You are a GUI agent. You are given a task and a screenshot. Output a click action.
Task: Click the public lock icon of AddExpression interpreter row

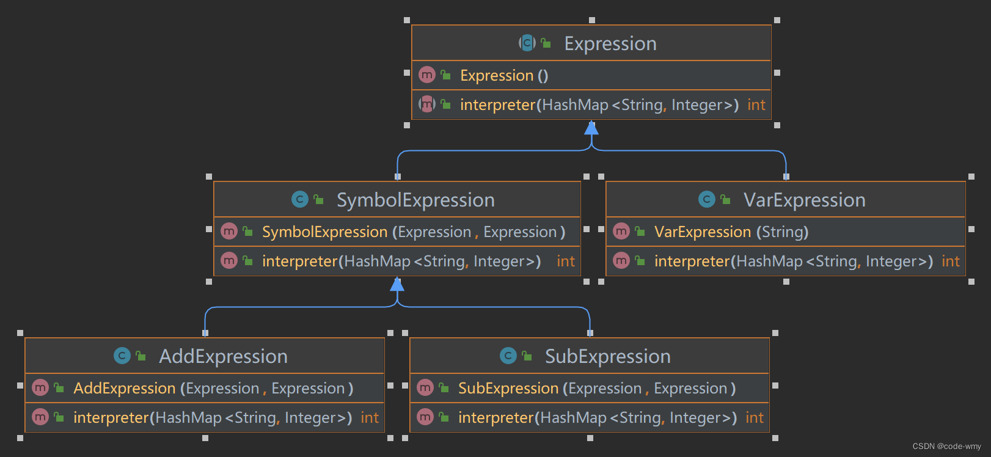(59, 417)
